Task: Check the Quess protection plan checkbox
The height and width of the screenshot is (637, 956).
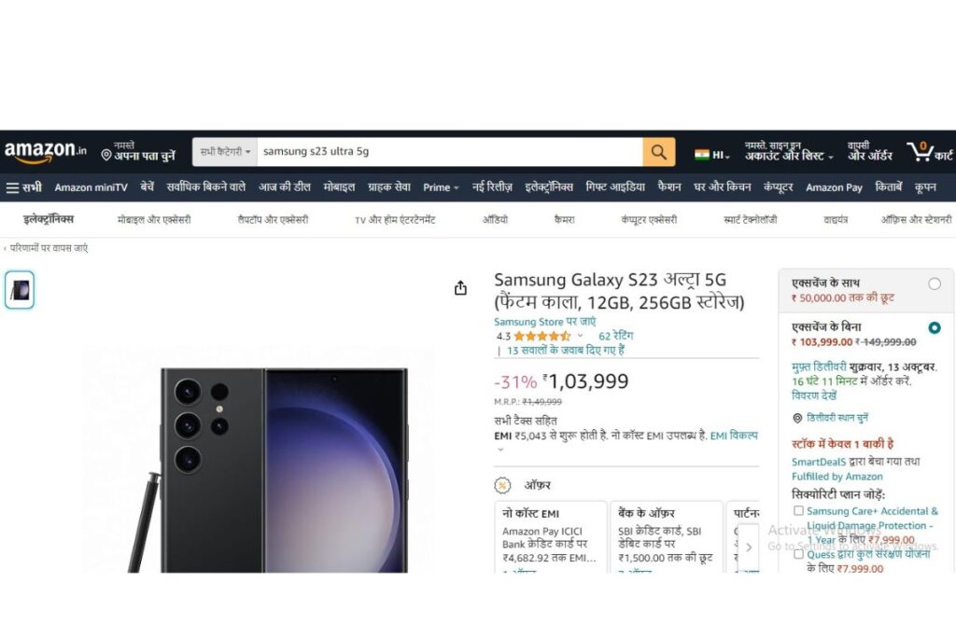Action: (798, 554)
